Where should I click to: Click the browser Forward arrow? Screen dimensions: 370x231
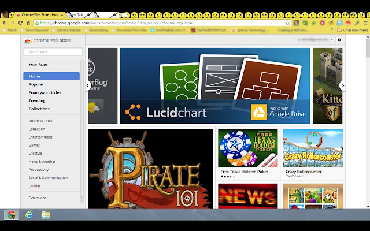[x=13, y=23]
